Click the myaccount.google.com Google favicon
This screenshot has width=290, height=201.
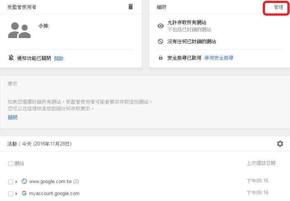(24, 194)
